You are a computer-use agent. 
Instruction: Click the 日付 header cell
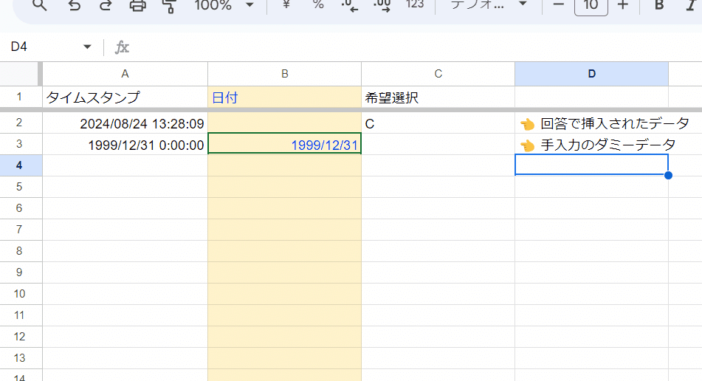click(285, 97)
